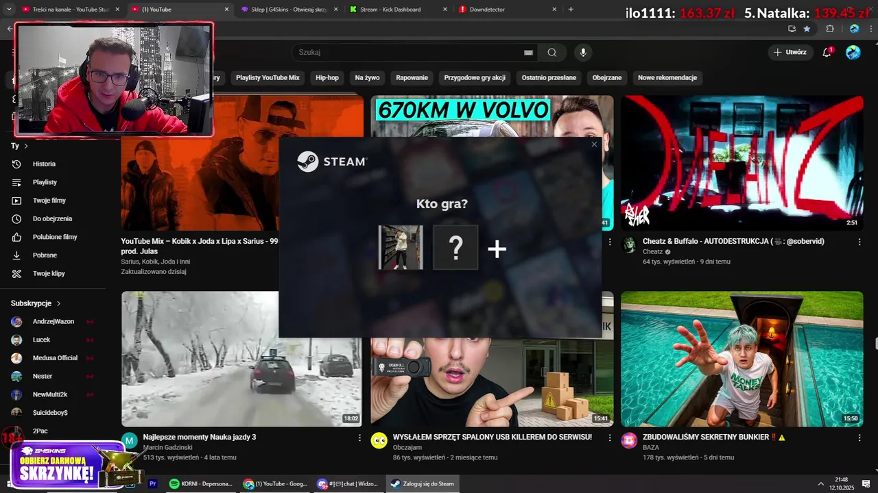Open a new browser tab
The width and height of the screenshot is (878, 493).
coord(571,10)
